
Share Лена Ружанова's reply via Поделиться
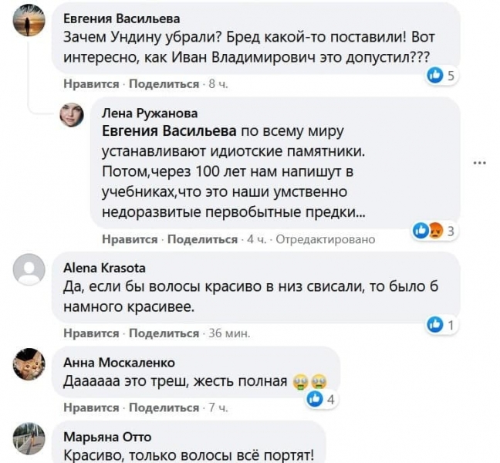(202, 239)
